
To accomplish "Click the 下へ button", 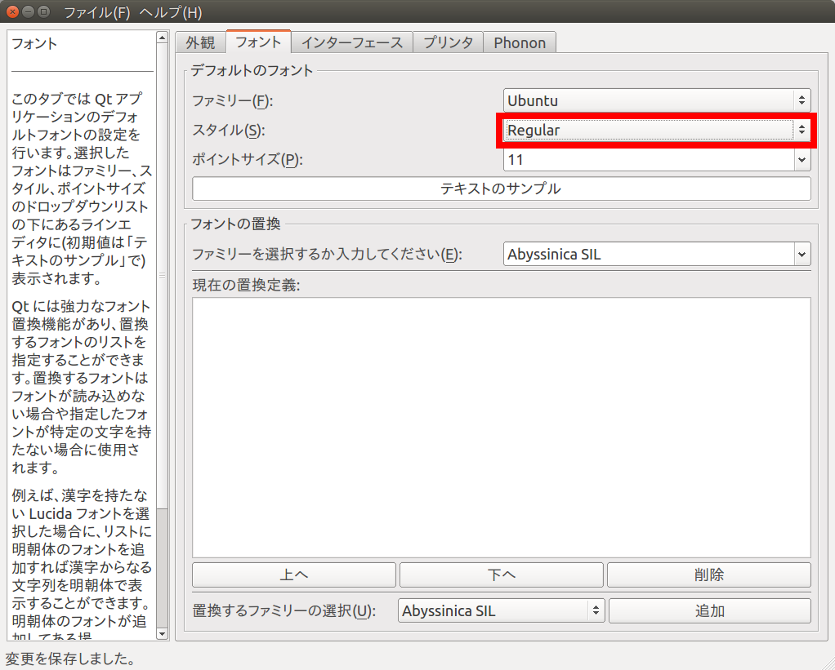I will pyautogui.click(x=501, y=575).
